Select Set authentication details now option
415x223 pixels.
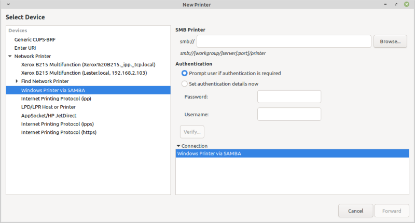tap(184, 83)
